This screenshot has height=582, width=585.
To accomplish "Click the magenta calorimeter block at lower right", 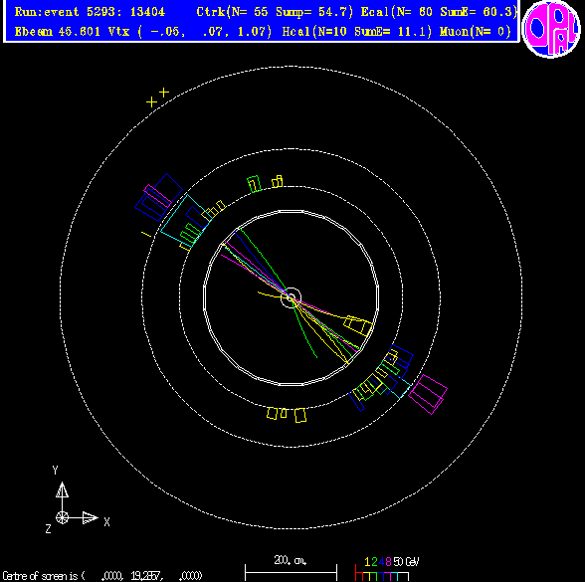I will 428,394.
